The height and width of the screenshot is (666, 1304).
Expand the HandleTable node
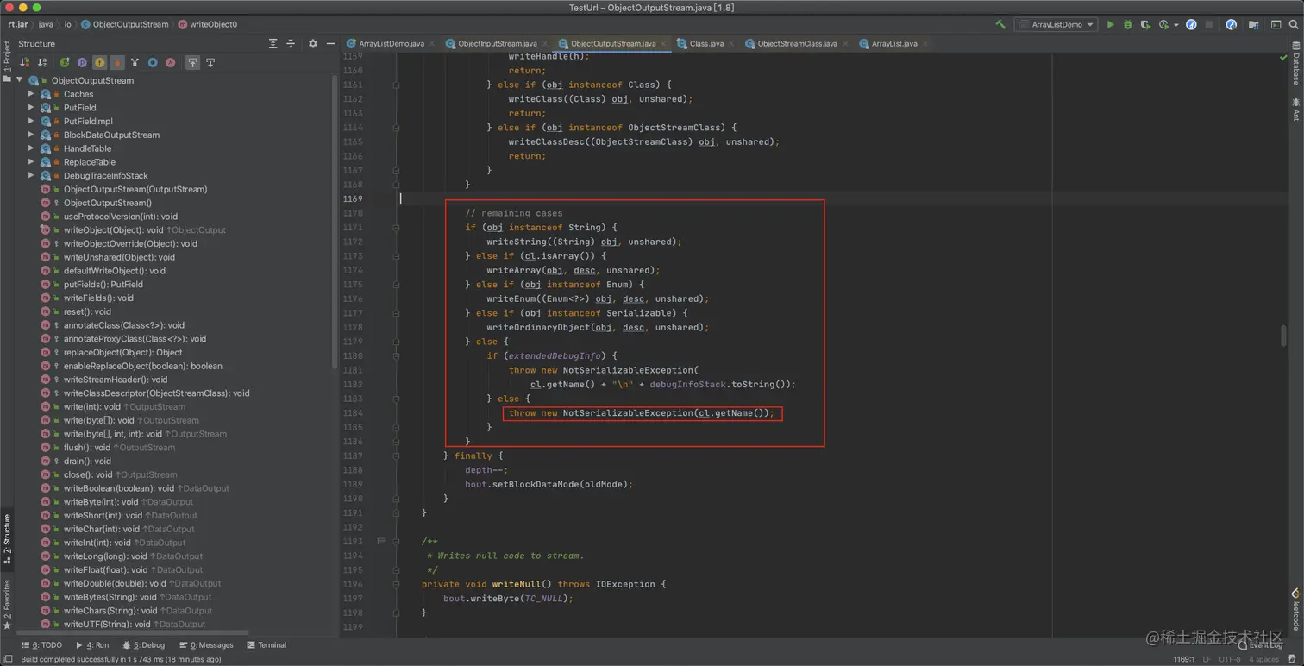click(32, 148)
